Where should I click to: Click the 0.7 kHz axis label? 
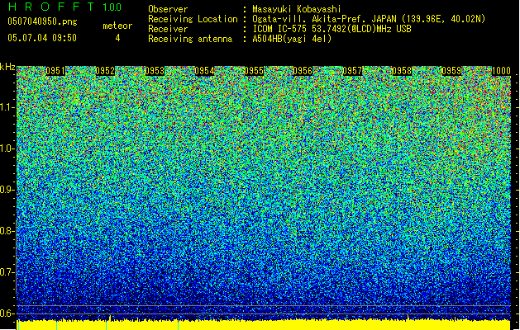(7, 272)
